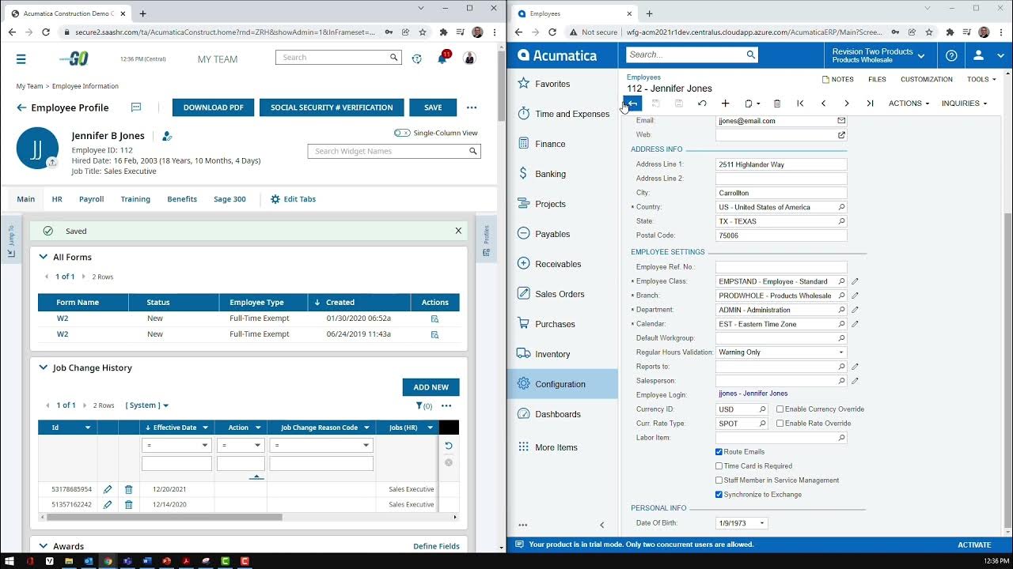Go back using arrow beside Employee Profile
This screenshot has height=569, width=1013.
click(21, 107)
